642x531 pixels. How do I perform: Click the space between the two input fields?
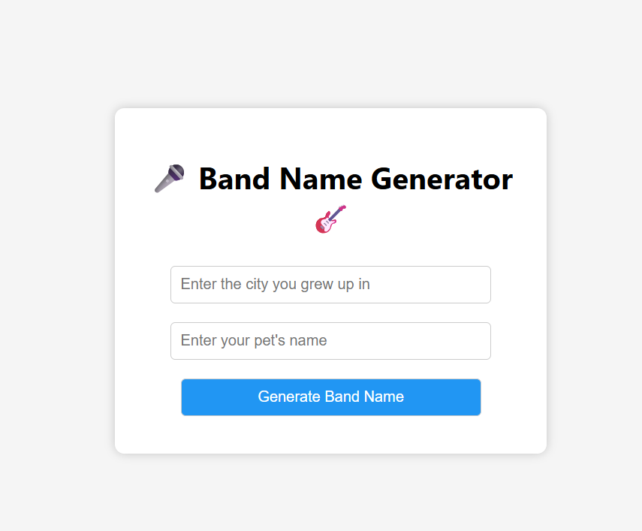point(330,312)
